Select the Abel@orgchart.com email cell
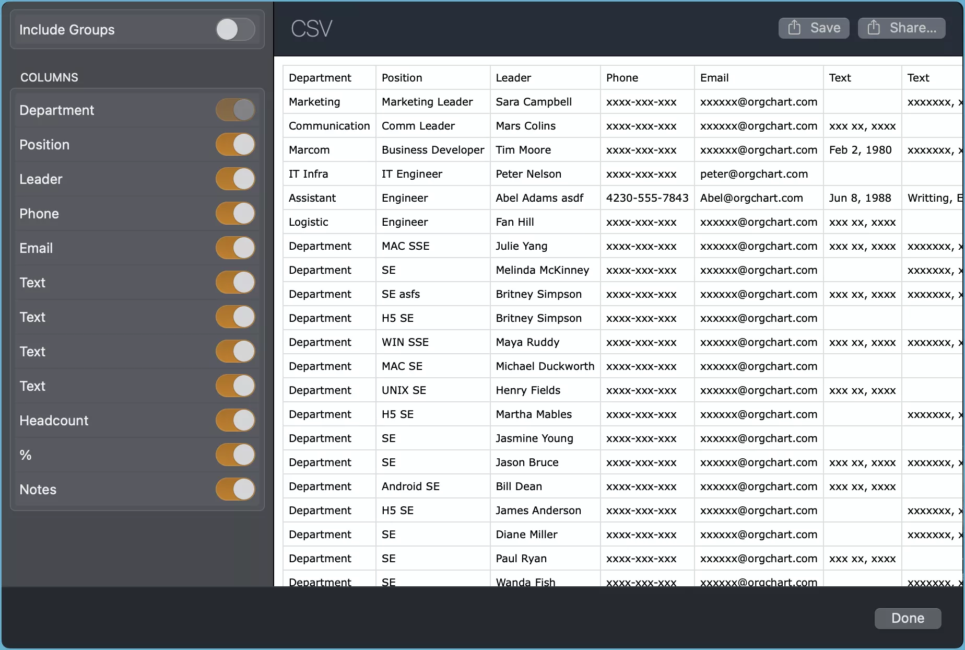The image size is (965, 650). point(759,198)
